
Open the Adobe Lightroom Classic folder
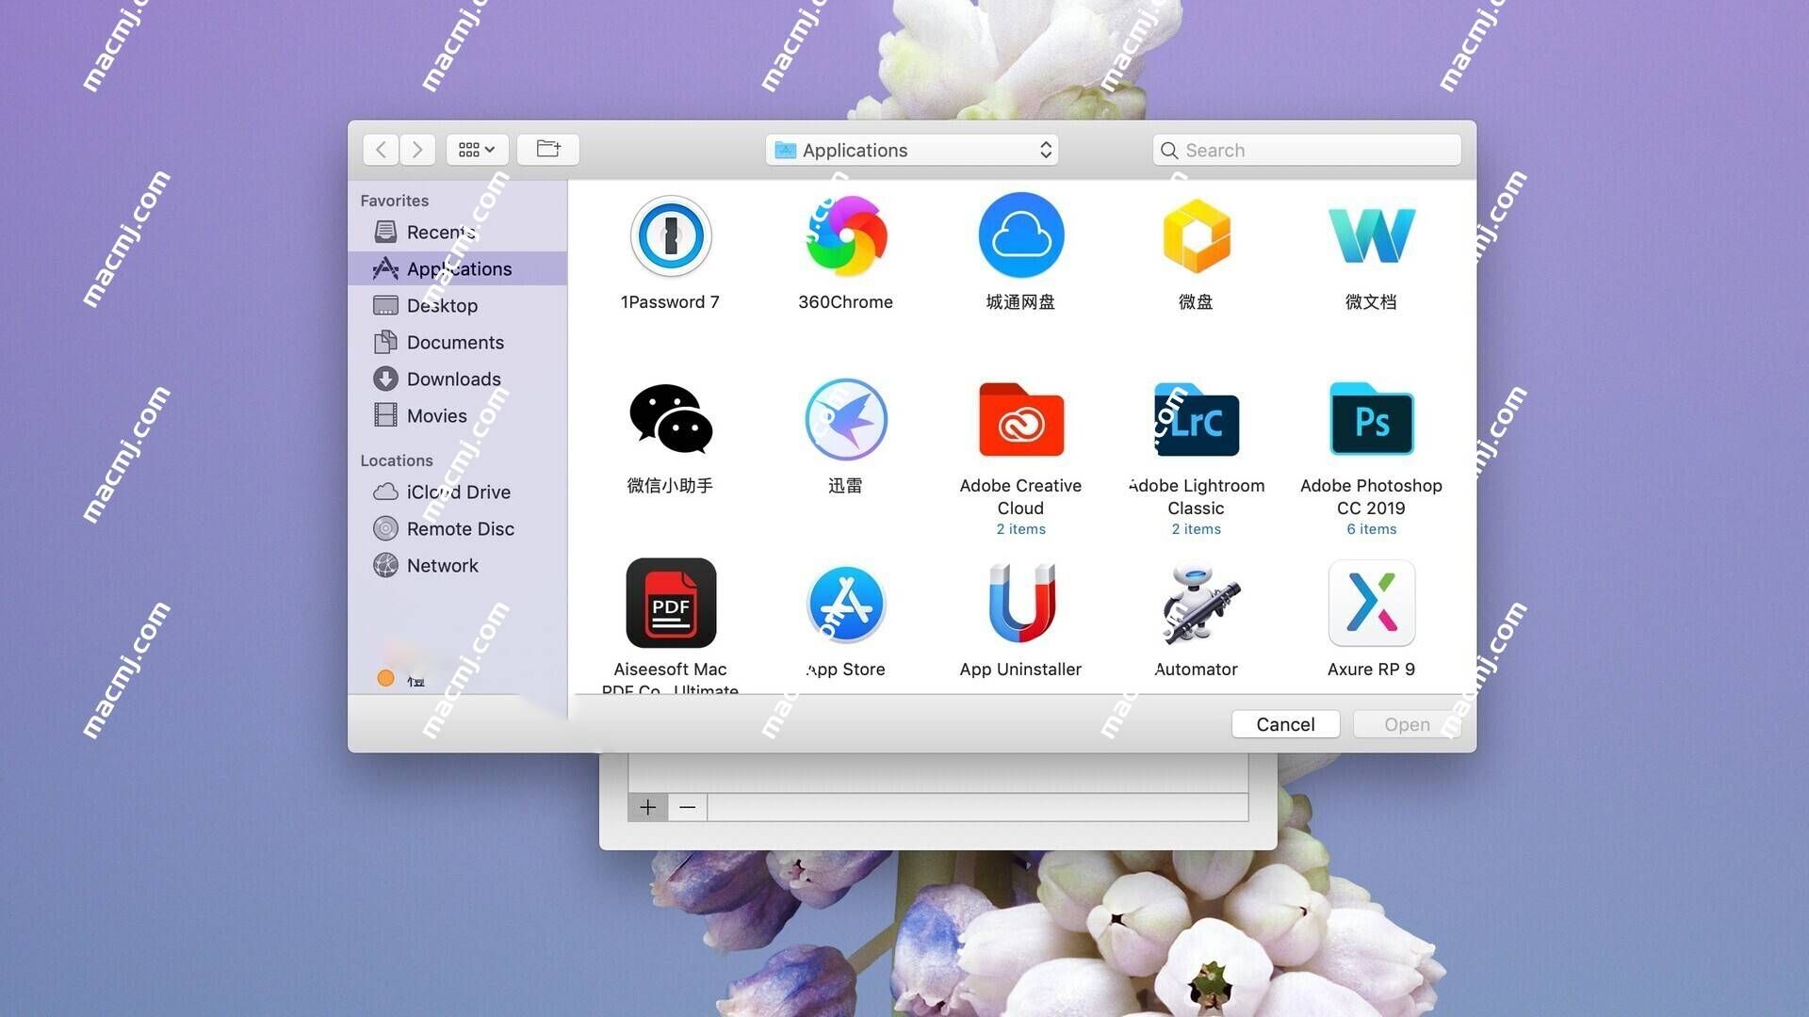click(1196, 419)
